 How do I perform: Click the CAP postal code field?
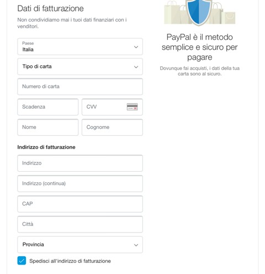click(x=80, y=204)
